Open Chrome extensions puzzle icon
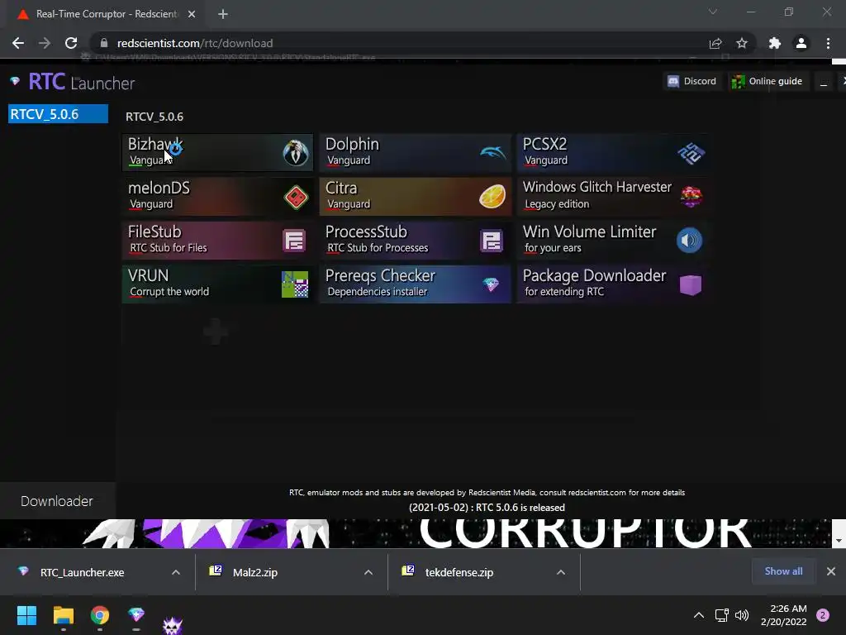 tap(775, 43)
